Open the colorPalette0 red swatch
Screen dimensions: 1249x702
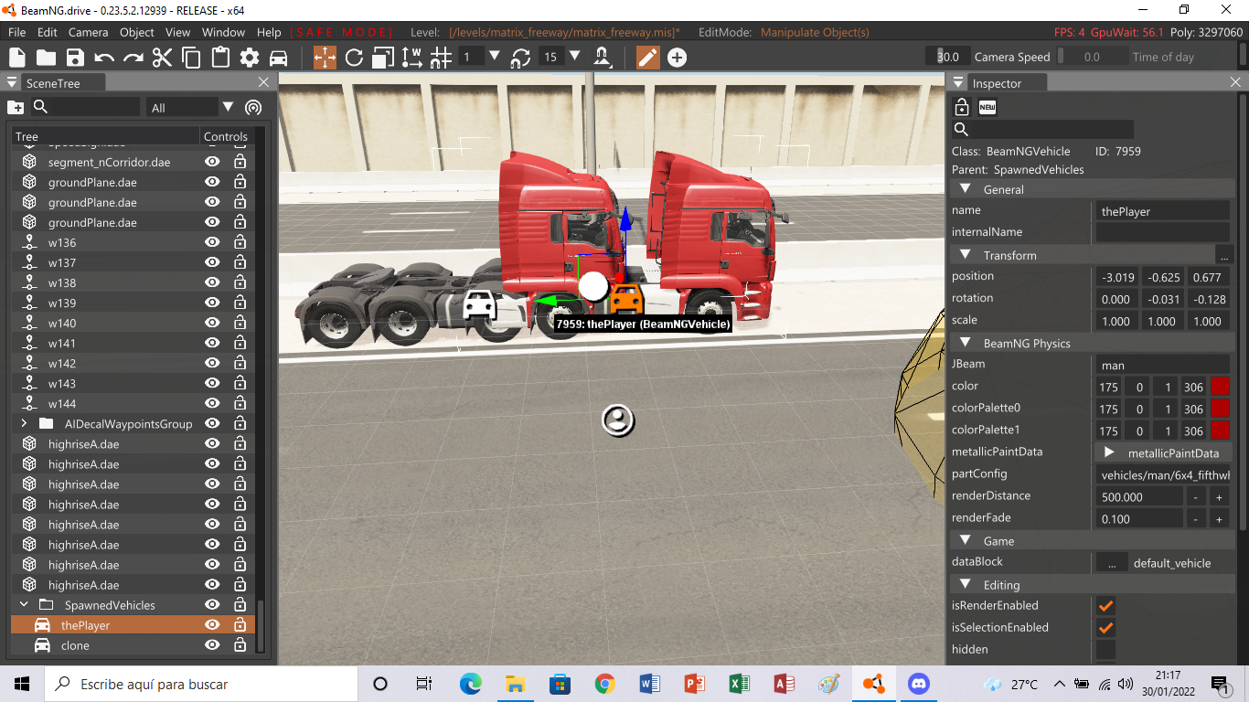[1220, 409]
